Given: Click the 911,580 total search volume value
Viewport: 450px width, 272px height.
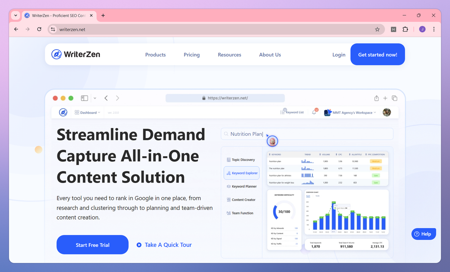Looking at the screenshot, I should click(x=346, y=247).
